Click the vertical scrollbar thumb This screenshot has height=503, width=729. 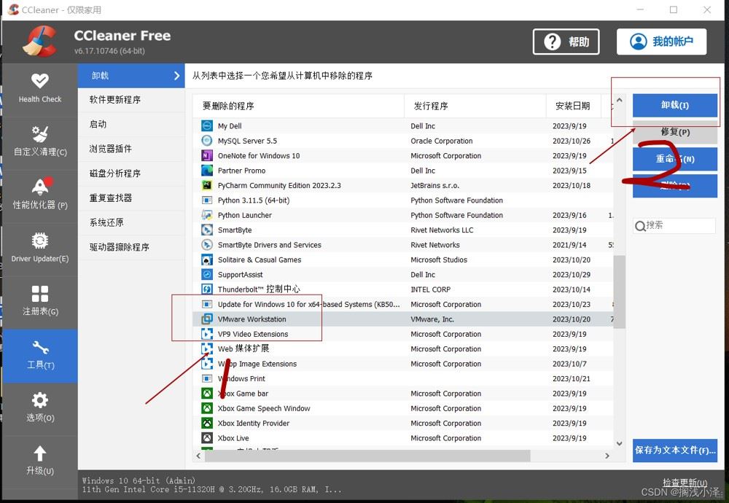(x=619, y=292)
